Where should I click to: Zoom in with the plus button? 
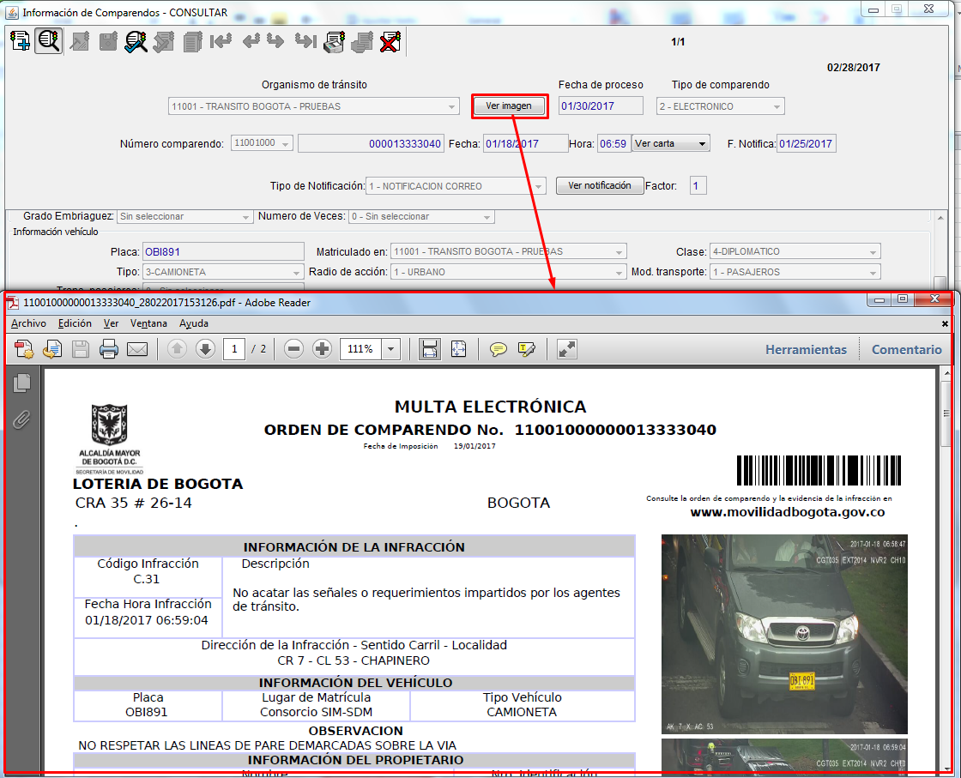pos(323,349)
